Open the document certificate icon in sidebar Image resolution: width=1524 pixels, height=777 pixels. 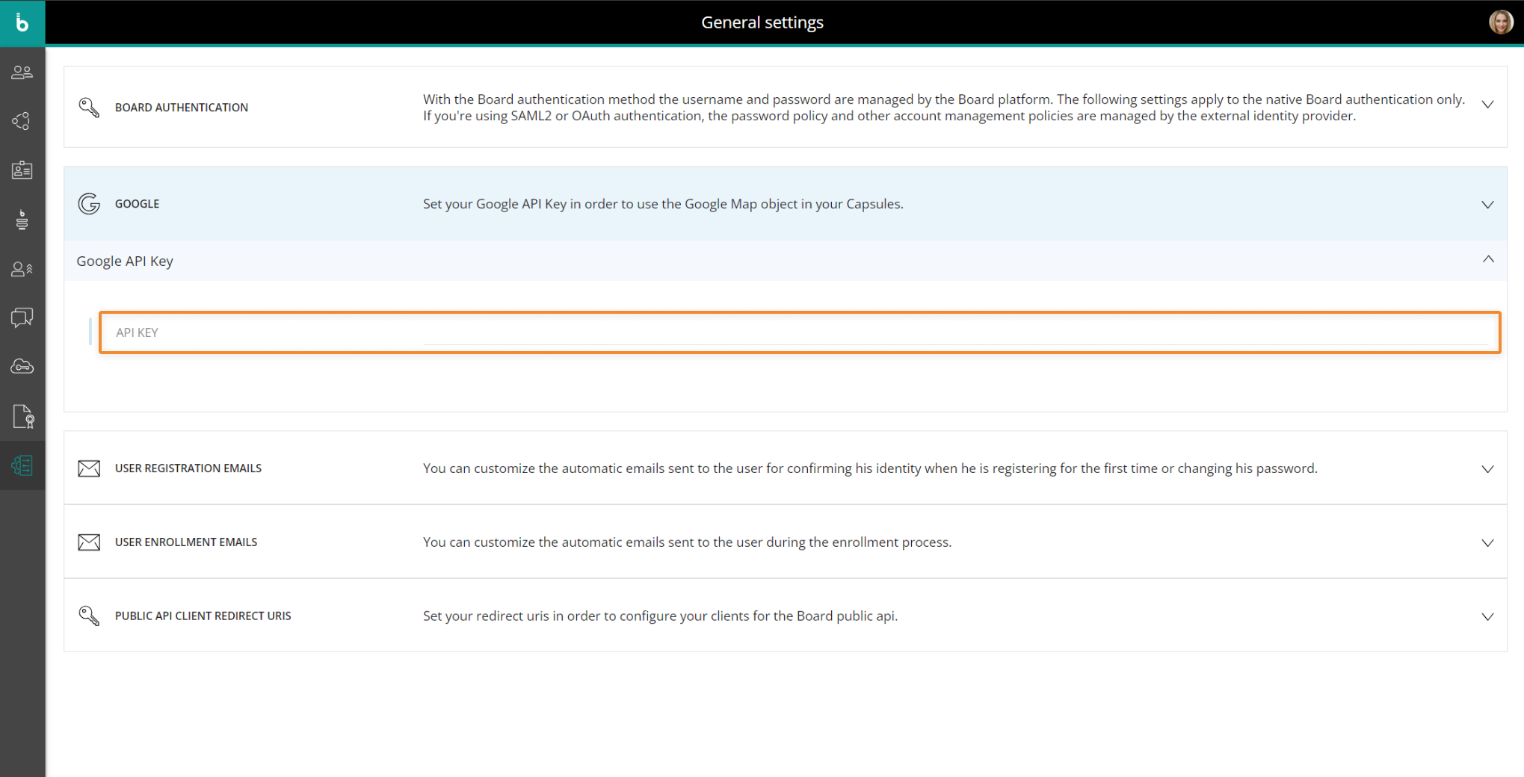22,416
